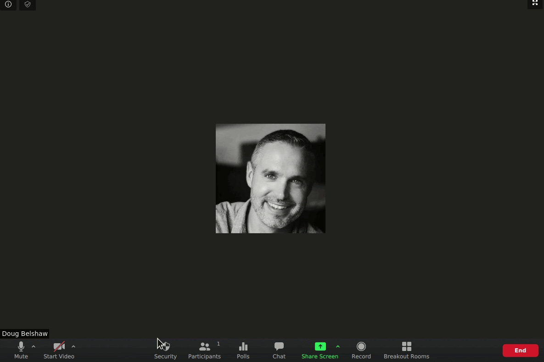Open Polls

pyautogui.click(x=243, y=350)
